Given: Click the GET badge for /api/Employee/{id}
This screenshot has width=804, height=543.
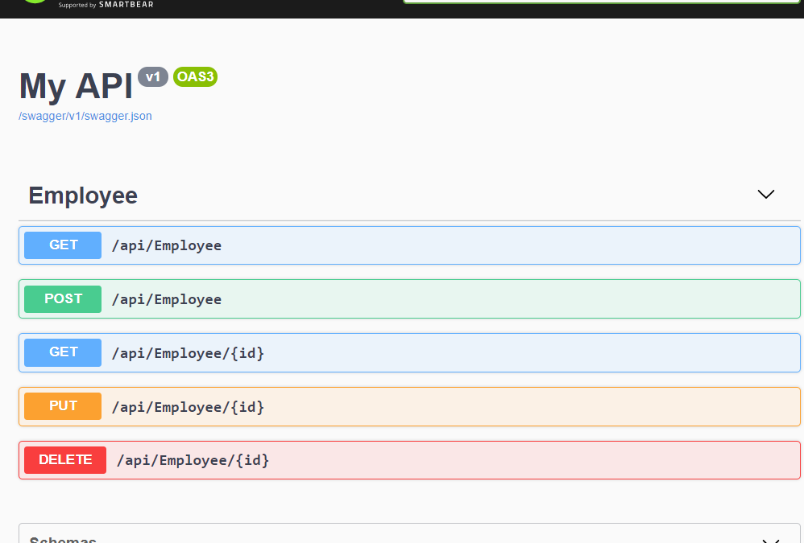Looking at the screenshot, I should coord(63,352).
